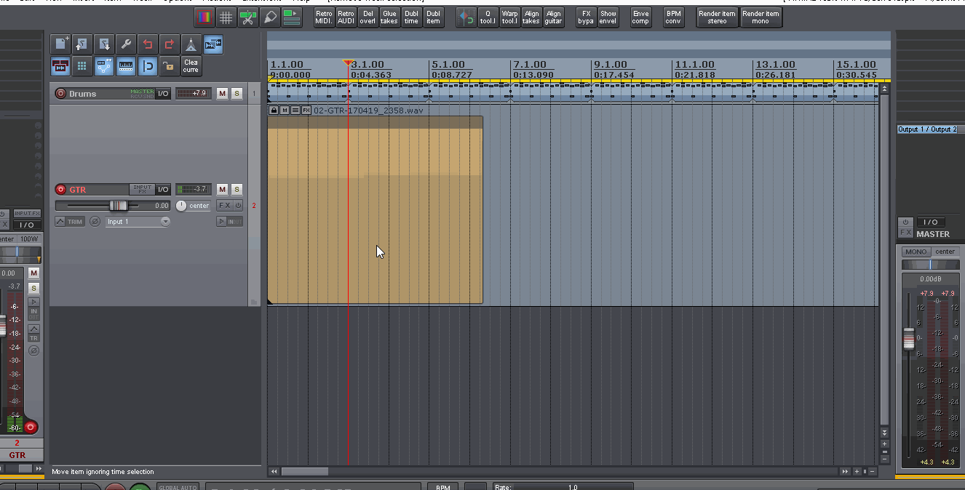Mute the GTR track
The width and height of the screenshot is (965, 490).
tap(223, 189)
